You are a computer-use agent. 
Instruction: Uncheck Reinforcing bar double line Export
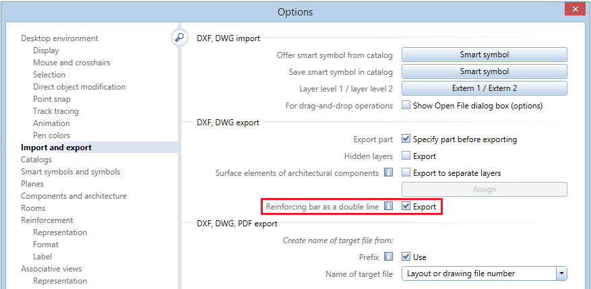pyautogui.click(x=406, y=206)
